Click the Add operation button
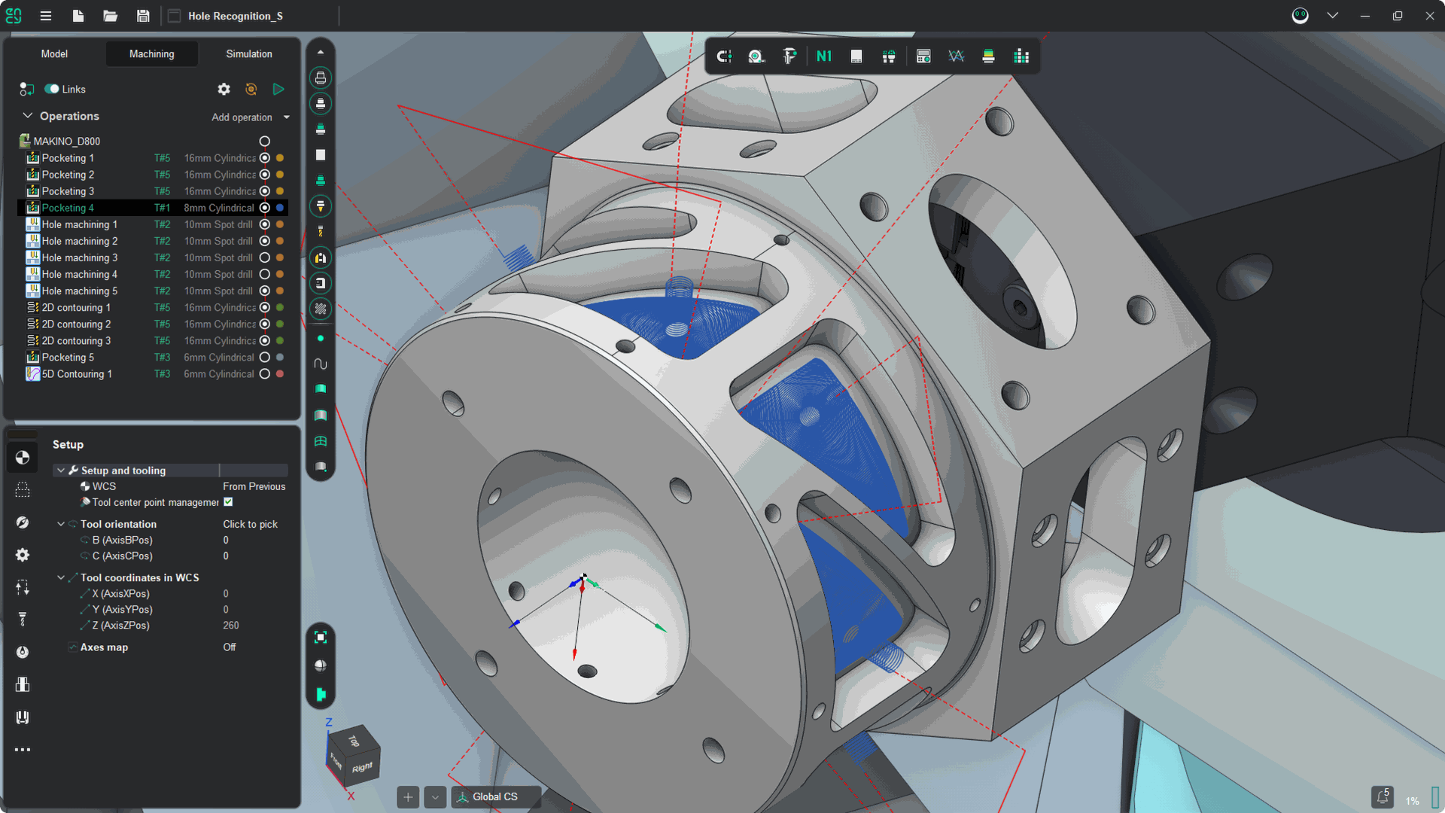 242,117
